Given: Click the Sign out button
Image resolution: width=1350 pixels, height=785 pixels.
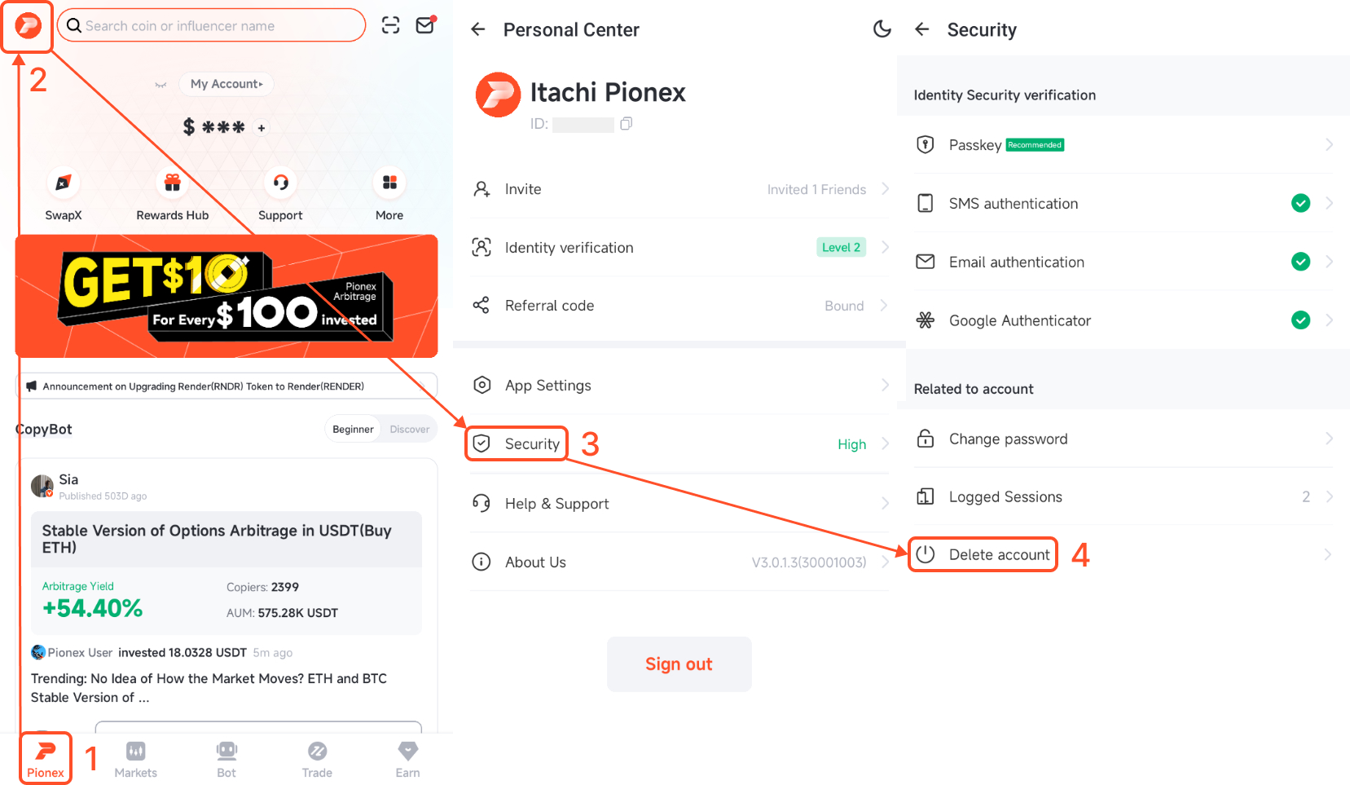Looking at the screenshot, I should coord(679,664).
